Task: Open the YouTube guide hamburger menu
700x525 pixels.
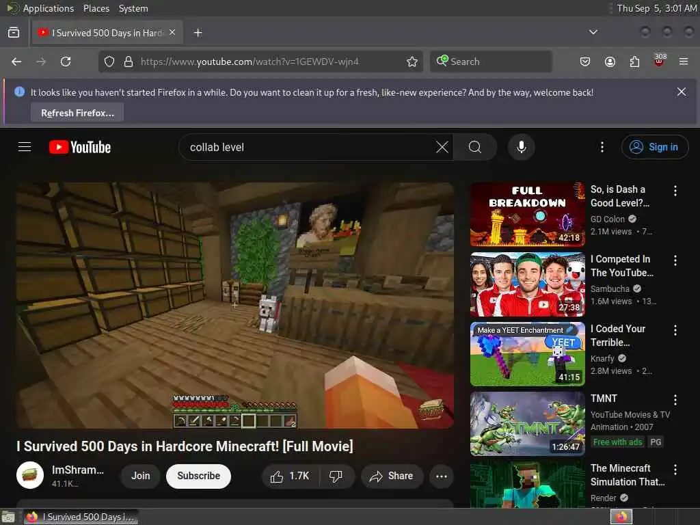Action: point(25,147)
